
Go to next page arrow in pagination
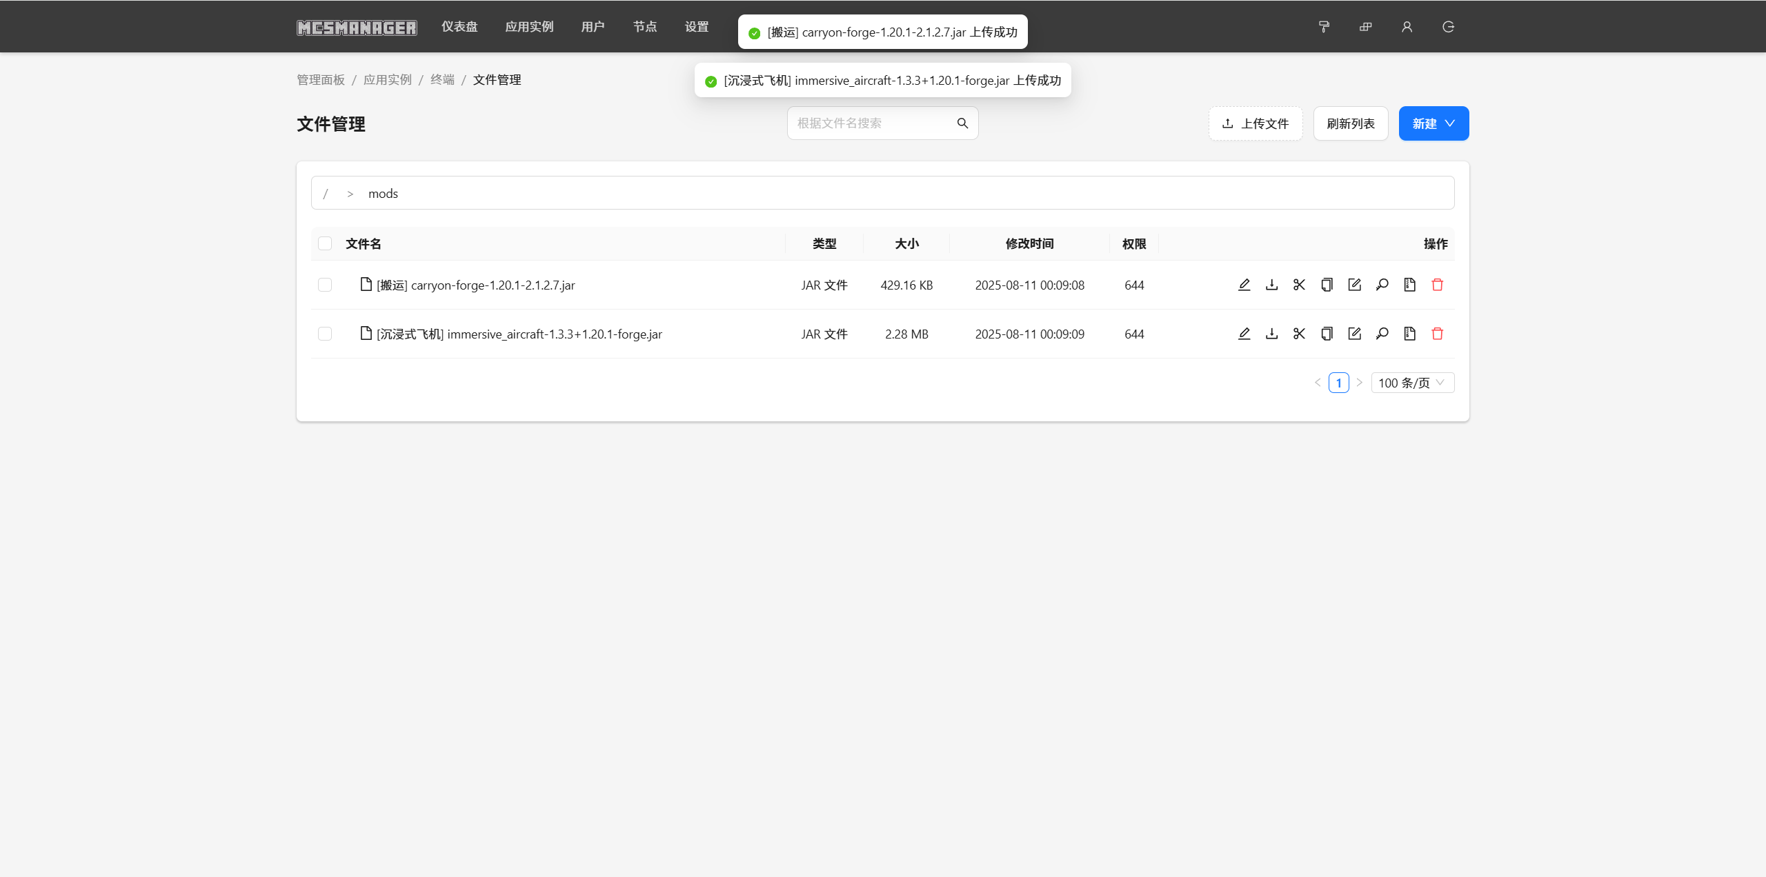(x=1359, y=383)
